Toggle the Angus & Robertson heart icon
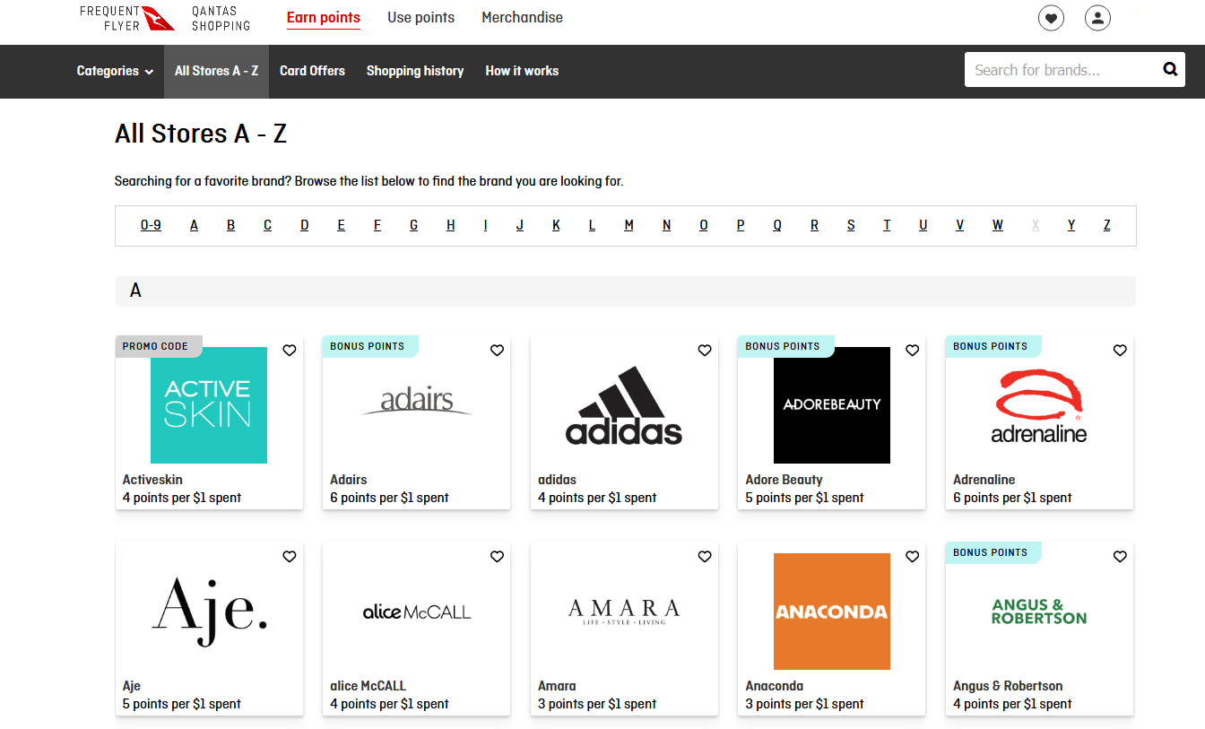Viewport: 1205px width, 729px height. [1120, 557]
